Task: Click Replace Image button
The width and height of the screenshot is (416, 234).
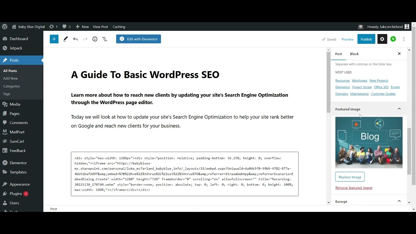Action: tap(350, 177)
